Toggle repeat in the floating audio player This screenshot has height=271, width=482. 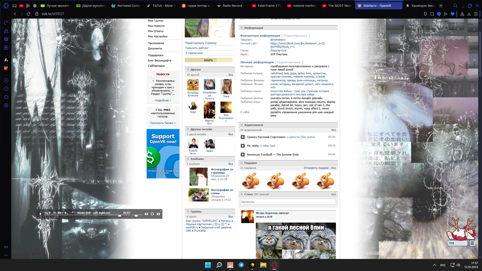point(152,214)
